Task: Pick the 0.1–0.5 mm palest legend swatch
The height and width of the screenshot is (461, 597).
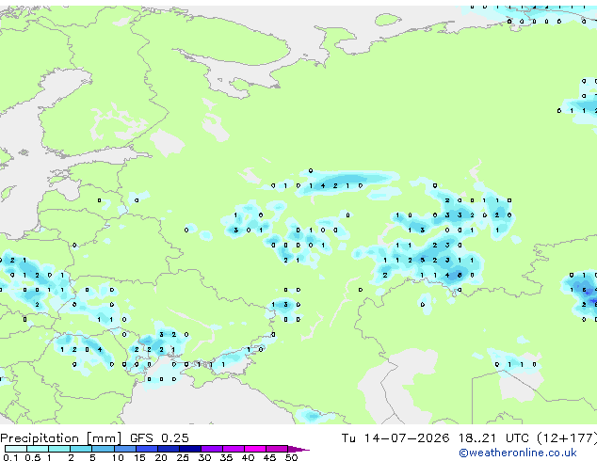Action: pyautogui.click(x=16, y=449)
